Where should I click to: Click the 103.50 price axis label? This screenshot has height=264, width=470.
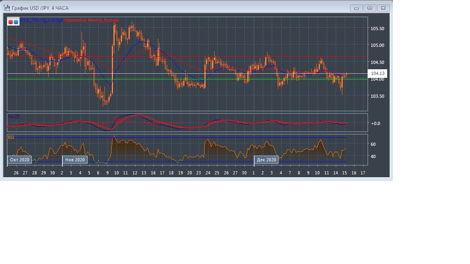[377, 96]
